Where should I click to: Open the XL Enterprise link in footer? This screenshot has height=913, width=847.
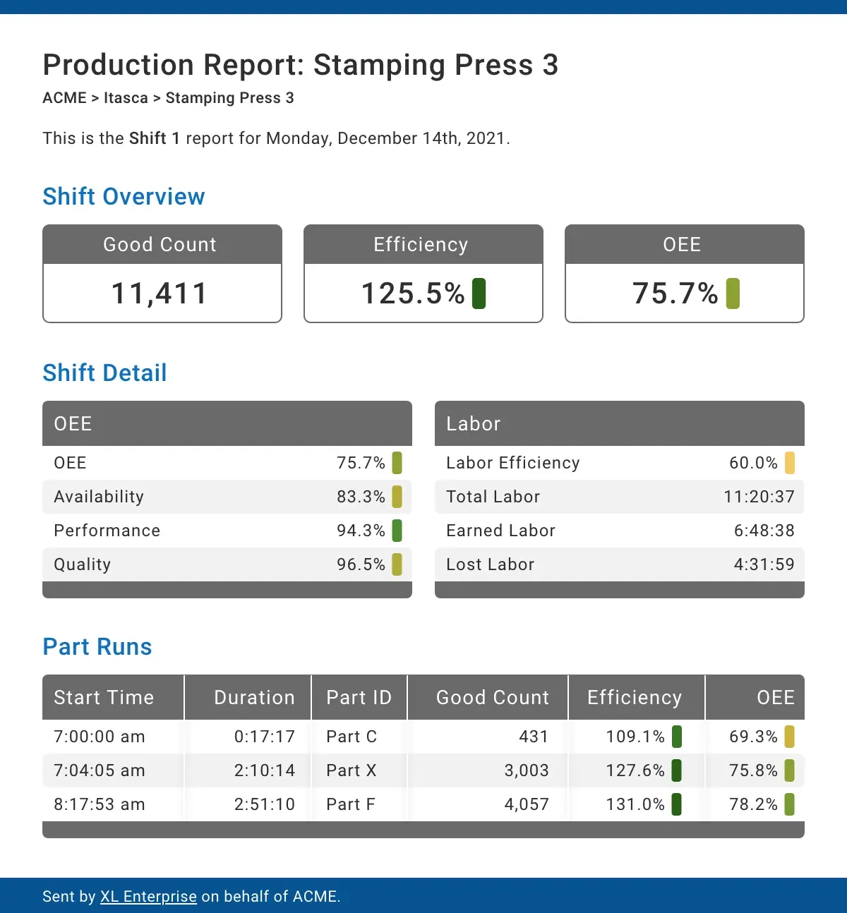[x=148, y=896]
